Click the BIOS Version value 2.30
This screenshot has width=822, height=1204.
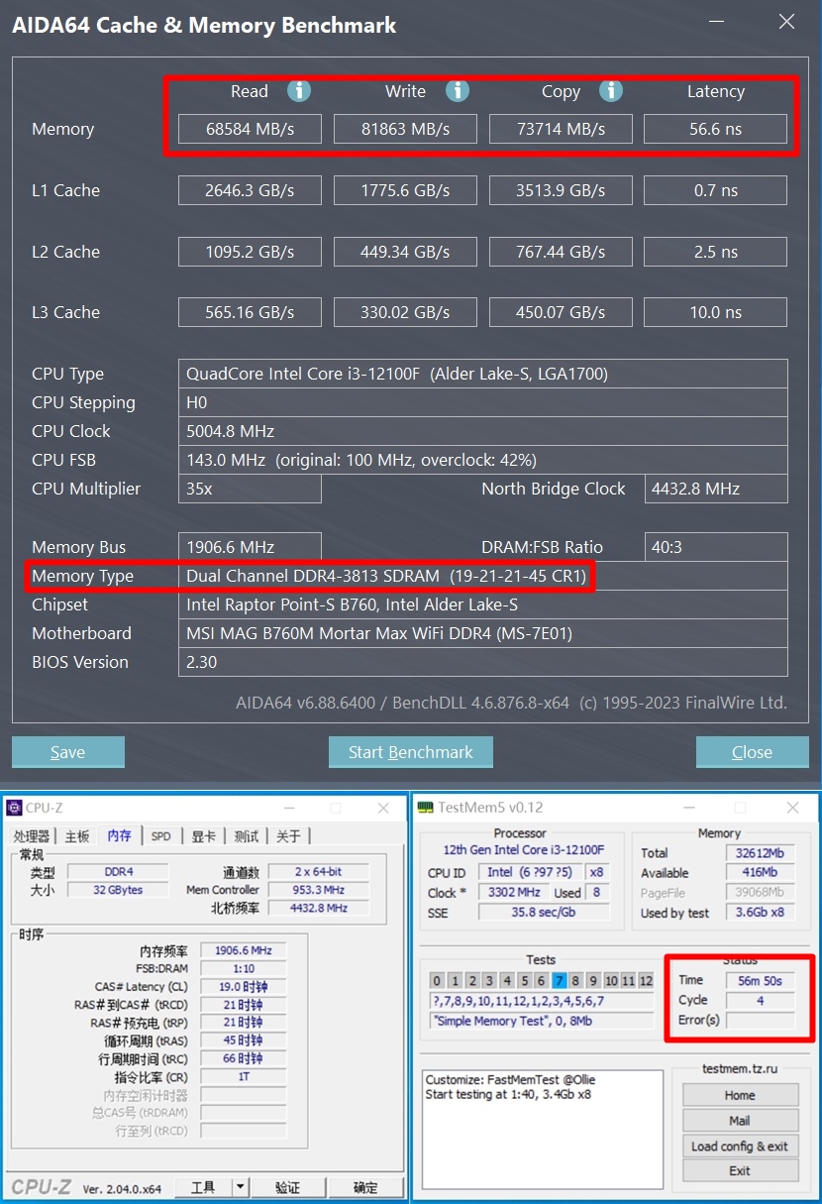click(x=483, y=662)
